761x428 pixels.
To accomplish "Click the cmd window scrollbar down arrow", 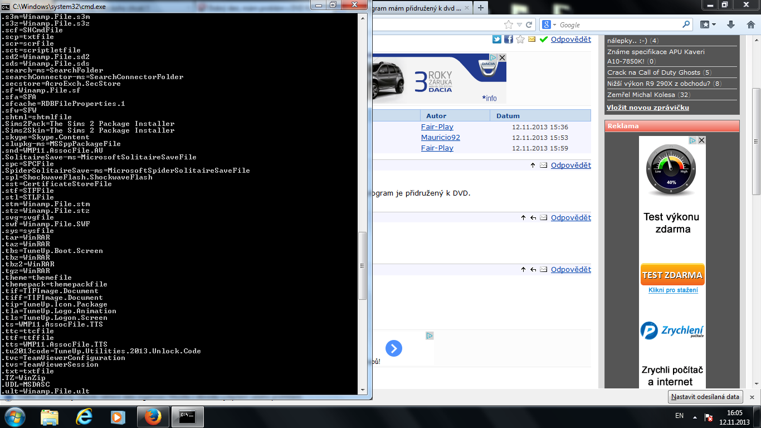I will pos(363,391).
